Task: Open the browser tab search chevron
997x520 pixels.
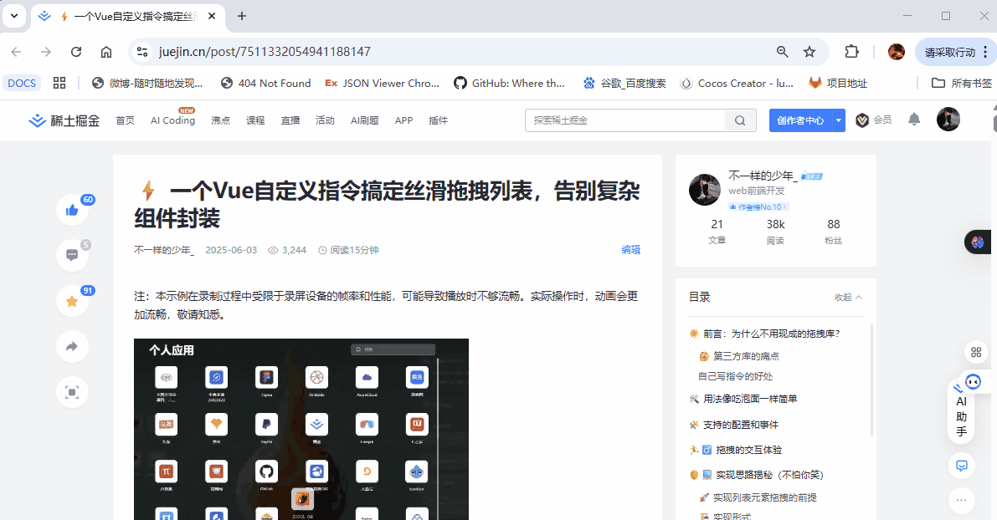Action: 13,16
